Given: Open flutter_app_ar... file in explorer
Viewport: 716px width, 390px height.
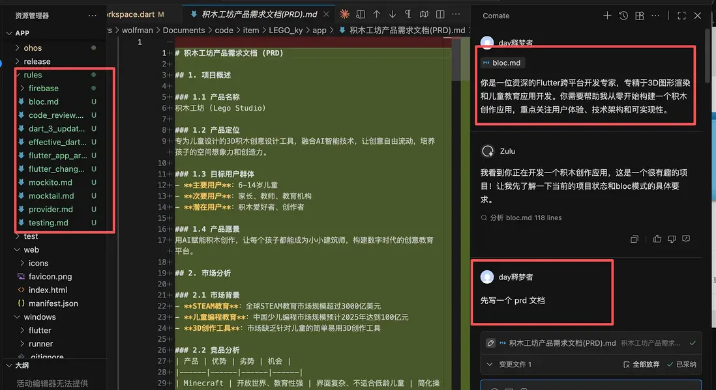Looking at the screenshot, I should coord(57,155).
